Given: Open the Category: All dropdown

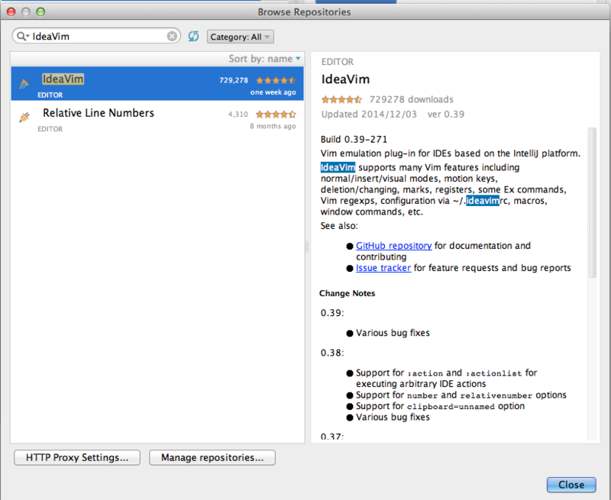Looking at the screenshot, I should click(240, 37).
